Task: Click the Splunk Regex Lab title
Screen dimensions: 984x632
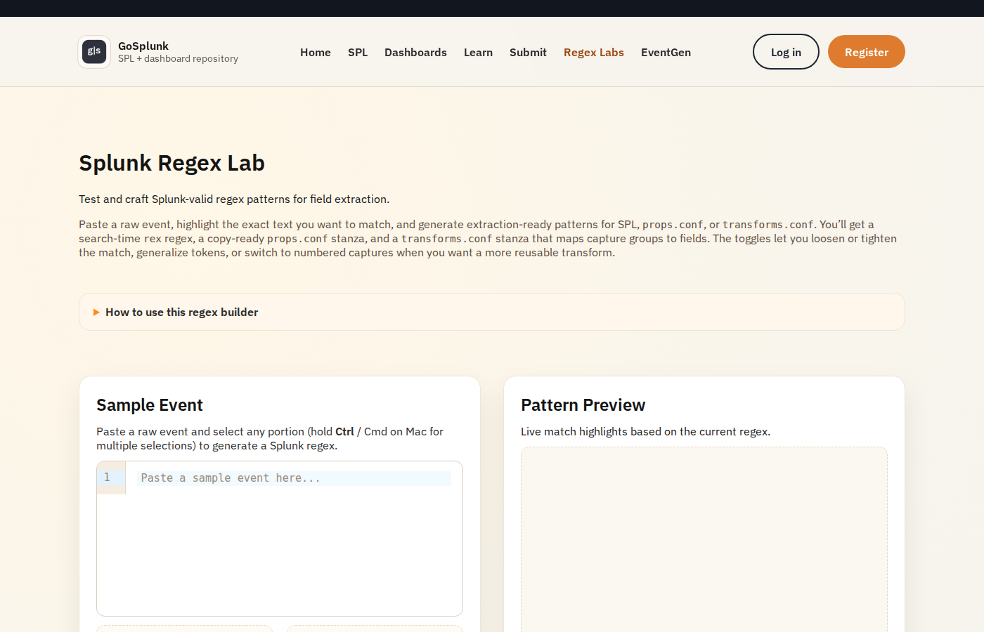Action: 171,162
